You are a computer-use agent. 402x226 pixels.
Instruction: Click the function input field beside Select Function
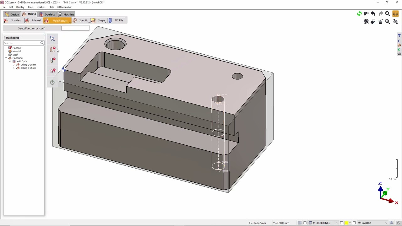[x=75, y=28]
